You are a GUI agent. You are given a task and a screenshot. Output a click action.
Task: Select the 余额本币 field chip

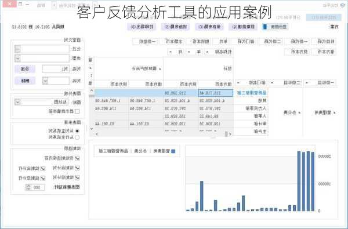(172, 41)
